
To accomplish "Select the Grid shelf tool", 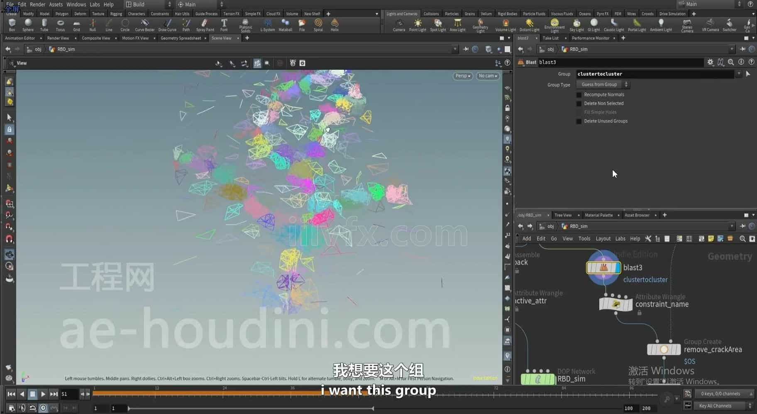I will pyautogui.click(x=76, y=25).
